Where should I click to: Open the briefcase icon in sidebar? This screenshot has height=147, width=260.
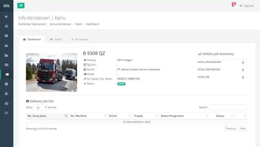[6, 36]
